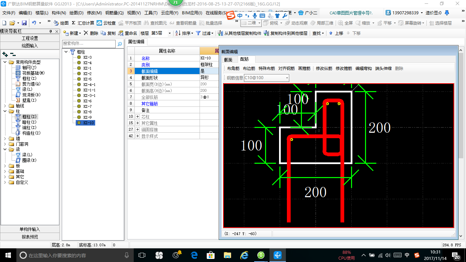Click the Undo arrow icon

tap(34, 23)
